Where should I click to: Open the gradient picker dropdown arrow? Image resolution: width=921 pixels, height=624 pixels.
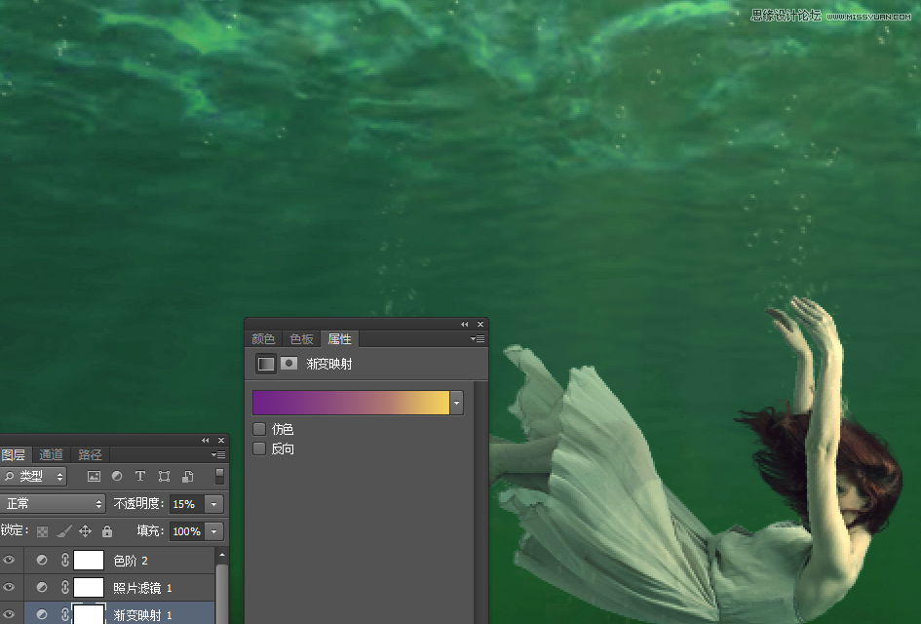click(x=456, y=403)
